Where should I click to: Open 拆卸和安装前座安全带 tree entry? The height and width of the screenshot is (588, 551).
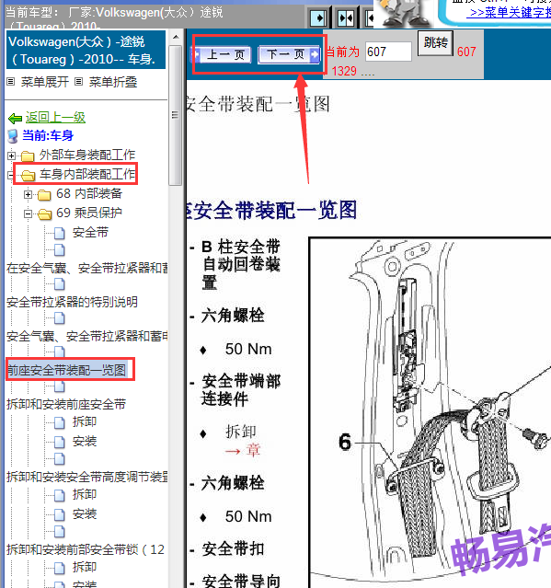click(66, 404)
